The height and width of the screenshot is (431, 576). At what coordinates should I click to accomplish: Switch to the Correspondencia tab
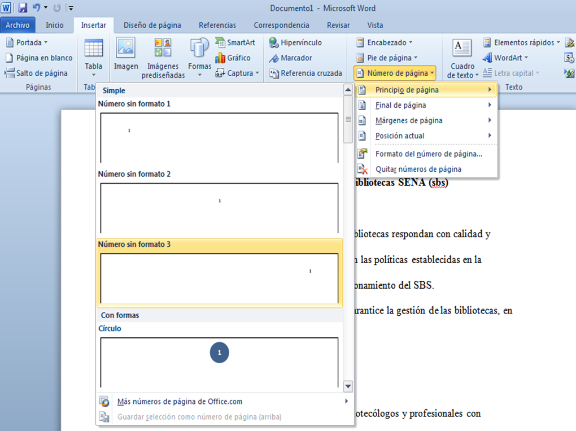(x=281, y=25)
